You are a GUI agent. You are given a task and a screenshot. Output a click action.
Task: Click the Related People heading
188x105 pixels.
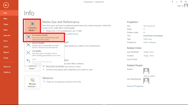tap(135, 65)
